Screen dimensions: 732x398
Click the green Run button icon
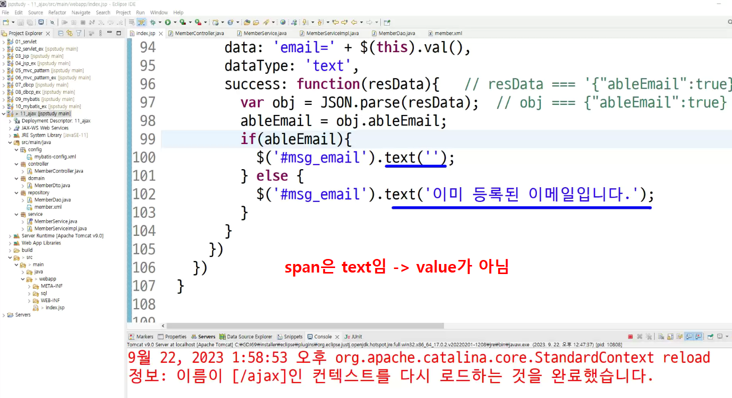tap(168, 22)
